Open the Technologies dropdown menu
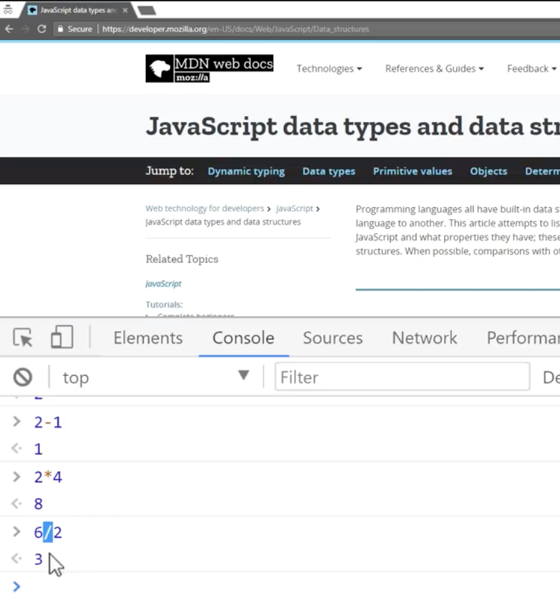 (x=329, y=69)
